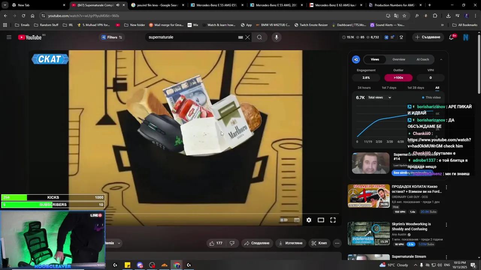Screen dimensions: 481x270
Task: Click Изтегляне download button
Action: click(290, 243)
